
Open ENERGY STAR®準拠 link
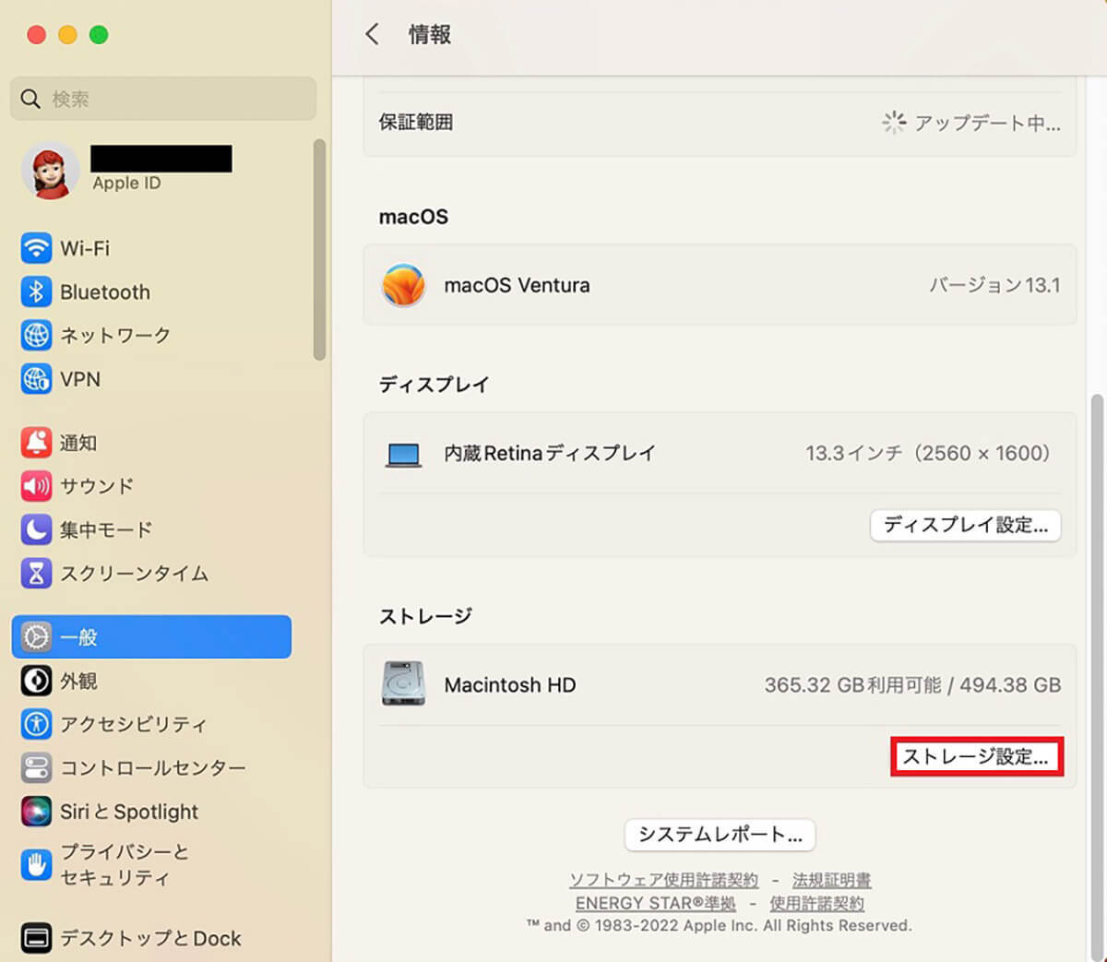pyautogui.click(x=656, y=903)
